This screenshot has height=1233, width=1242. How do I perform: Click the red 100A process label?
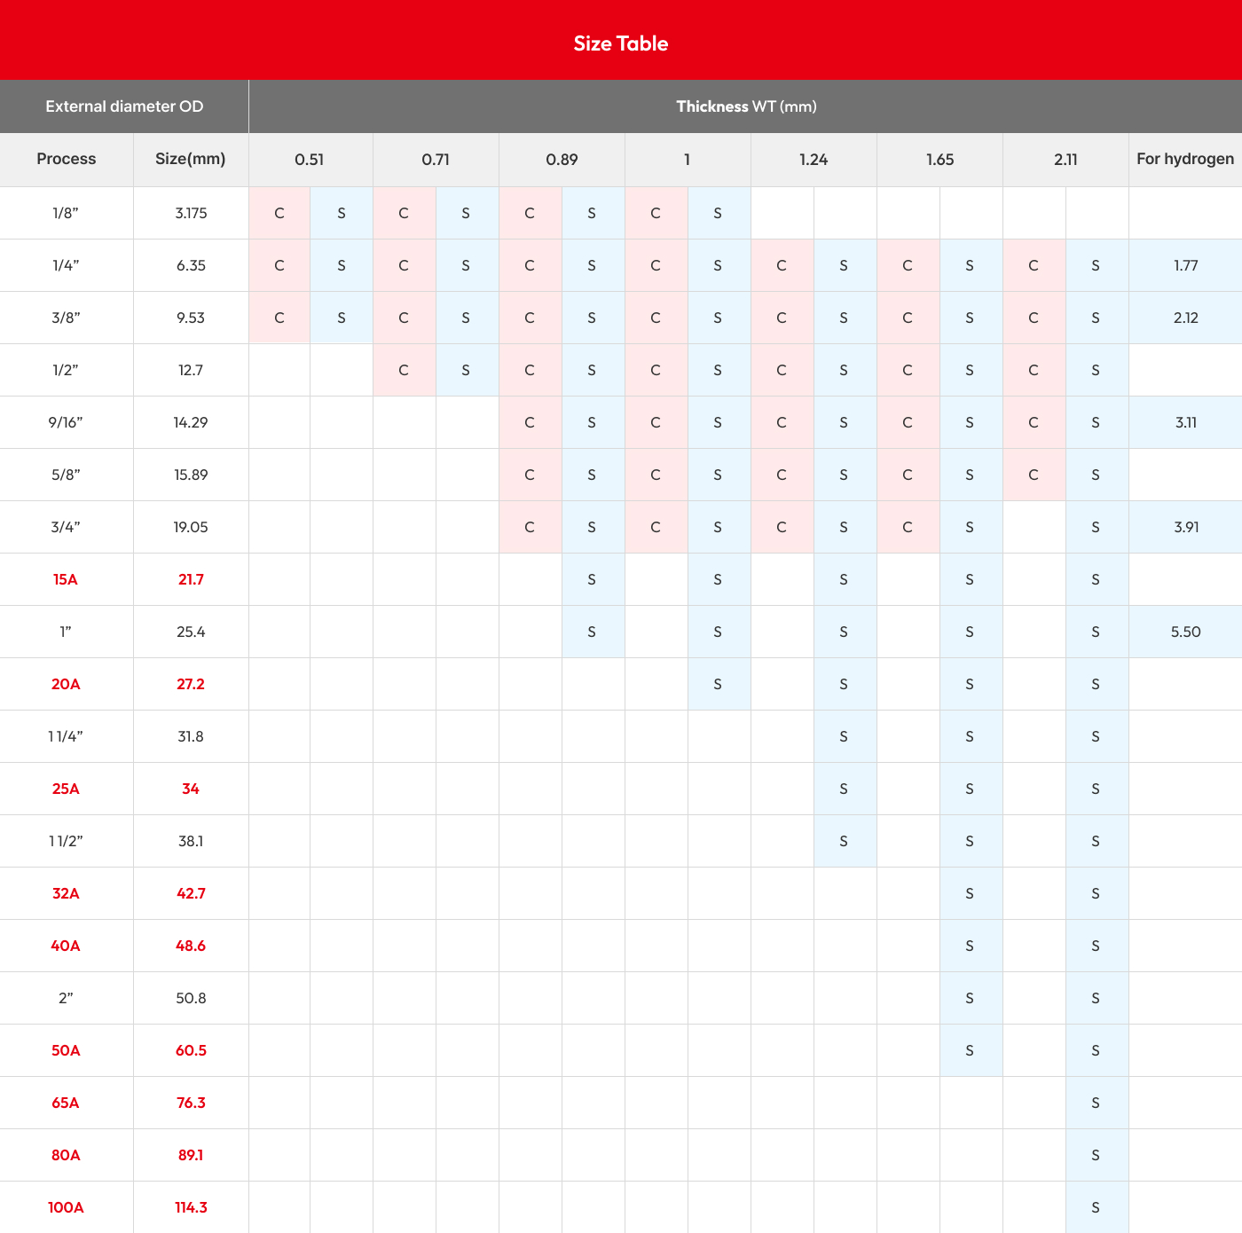click(x=66, y=1207)
